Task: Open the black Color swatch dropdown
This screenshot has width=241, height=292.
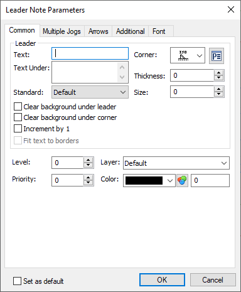Action: pyautogui.click(x=149, y=180)
